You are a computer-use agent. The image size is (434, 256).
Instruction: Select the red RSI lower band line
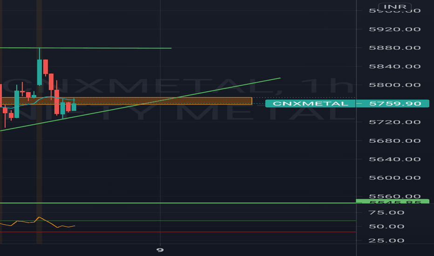(x=178, y=232)
